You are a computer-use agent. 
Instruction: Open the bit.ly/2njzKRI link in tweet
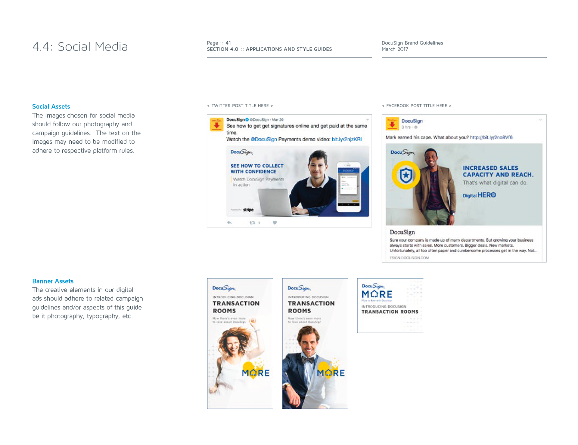click(x=346, y=139)
